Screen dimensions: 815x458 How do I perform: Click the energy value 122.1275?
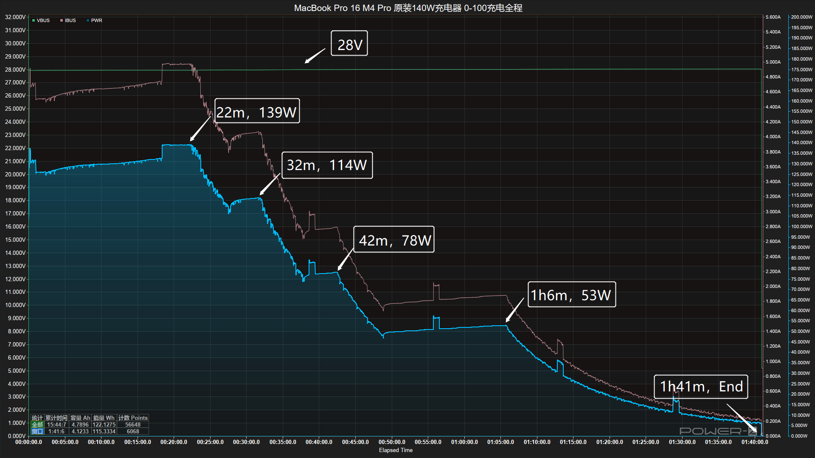pos(104,424)
